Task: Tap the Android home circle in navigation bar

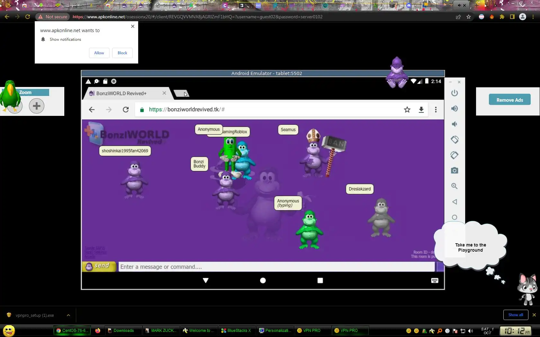Action: point(263,280)
